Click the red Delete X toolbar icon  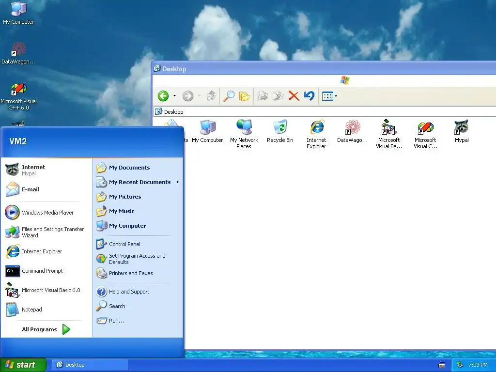(294, 96)
